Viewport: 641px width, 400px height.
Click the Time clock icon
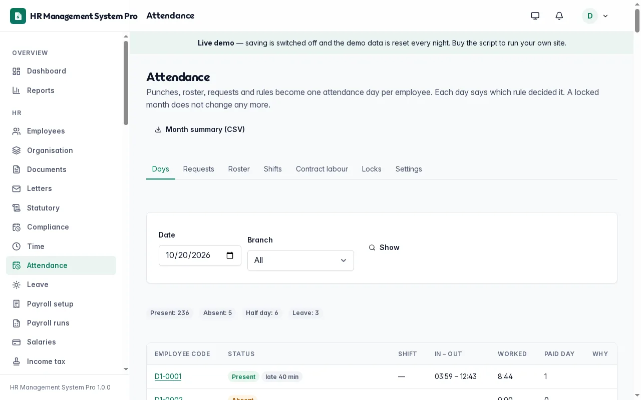17,246
